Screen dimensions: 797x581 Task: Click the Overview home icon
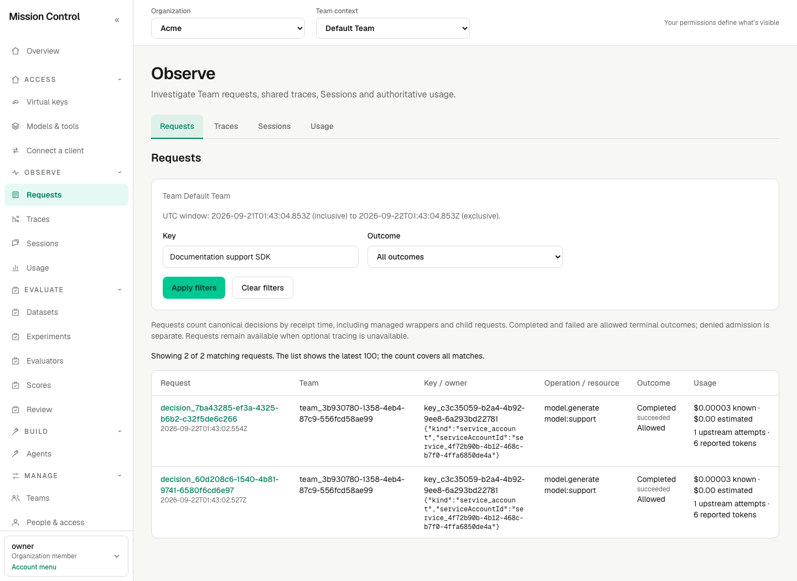click(15, 51)
